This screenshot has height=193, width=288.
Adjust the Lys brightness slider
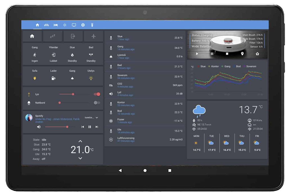click(x=73, y=94)
